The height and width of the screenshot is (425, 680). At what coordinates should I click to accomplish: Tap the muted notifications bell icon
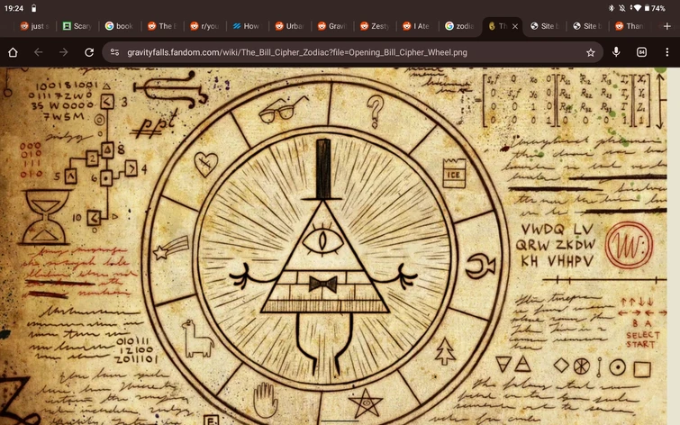point(621,8)
